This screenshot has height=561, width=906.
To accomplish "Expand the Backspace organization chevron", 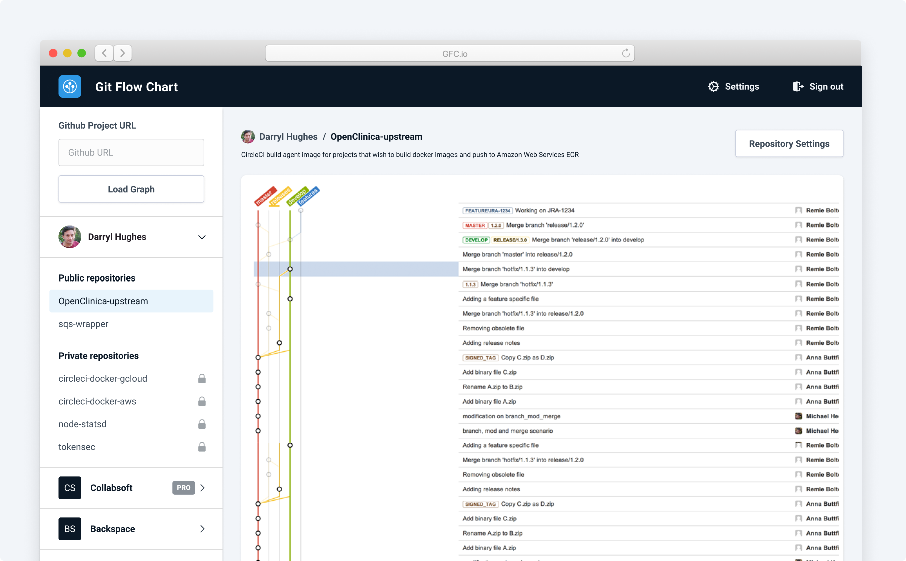I will (x=202, y=529).
